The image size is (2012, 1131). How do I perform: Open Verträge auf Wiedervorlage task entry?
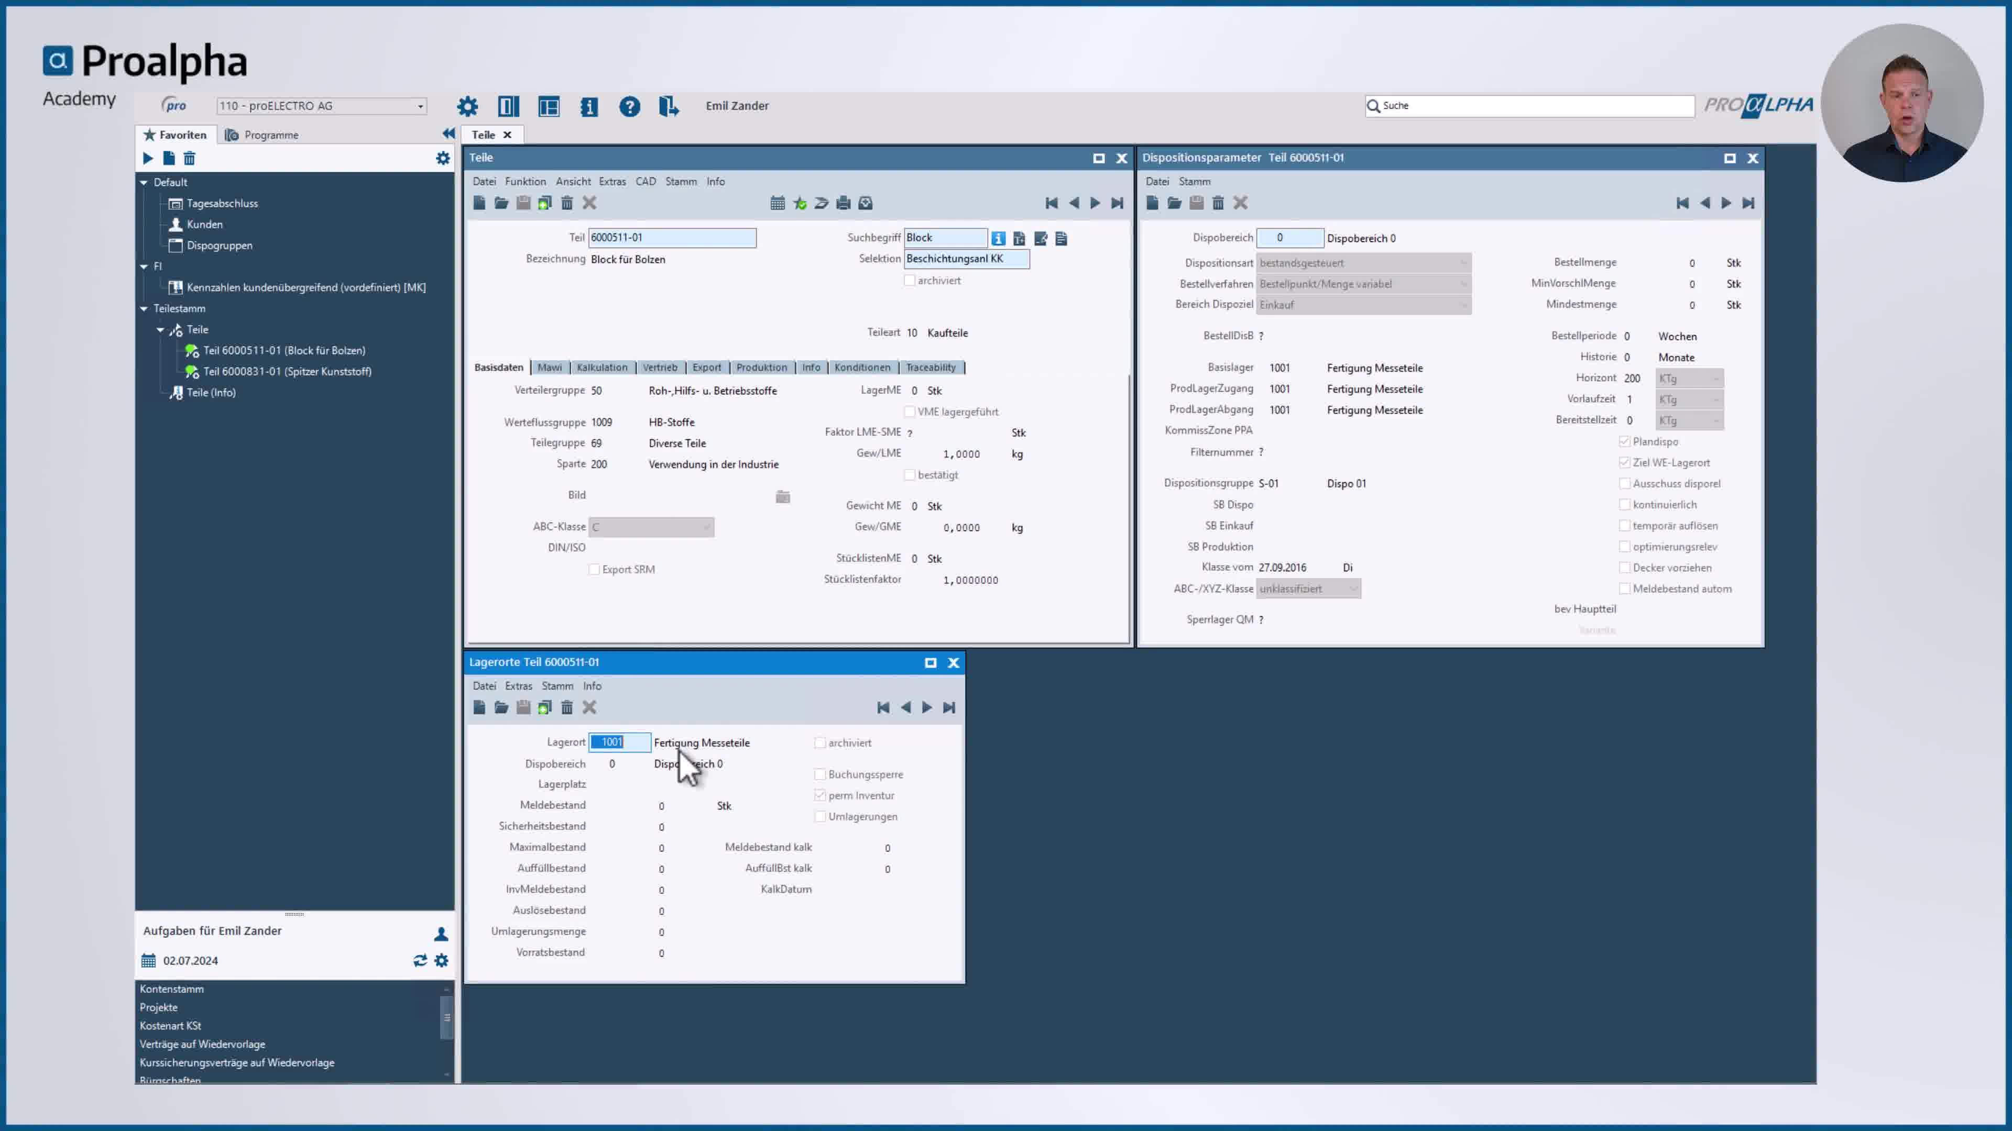(202, 1045)
